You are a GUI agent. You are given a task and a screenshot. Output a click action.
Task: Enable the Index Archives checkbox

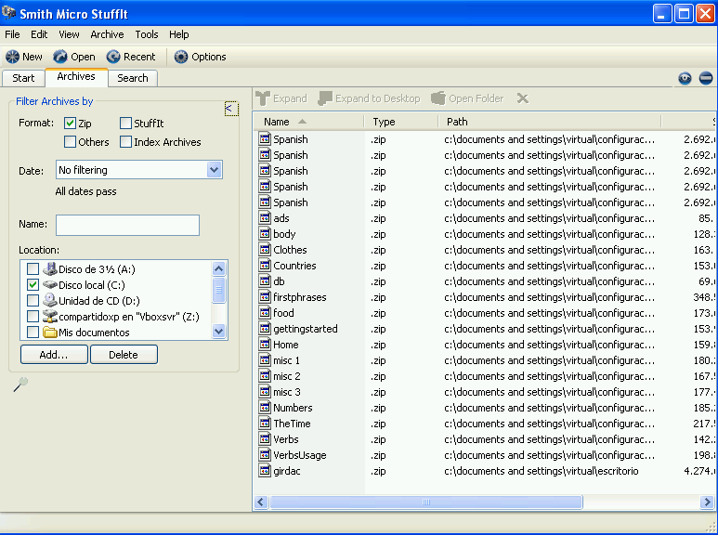click(x=125, y=141)
